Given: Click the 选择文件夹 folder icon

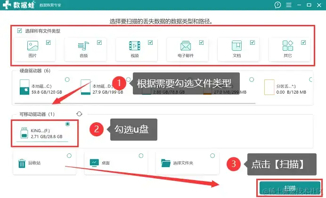Looking at the screenshot, I should (166, 163).
